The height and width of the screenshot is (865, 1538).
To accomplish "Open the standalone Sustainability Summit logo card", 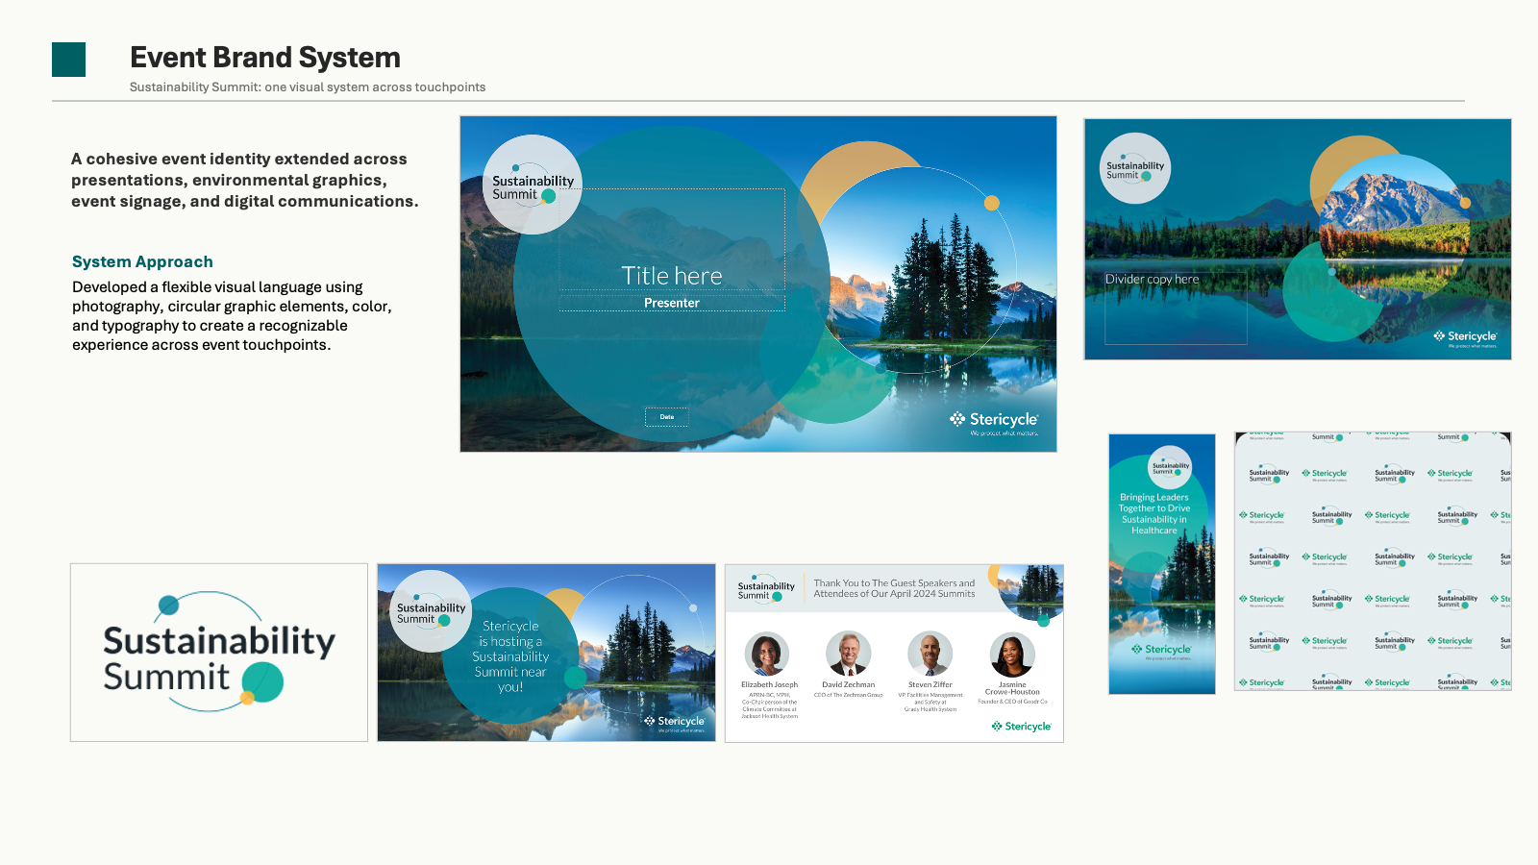I will [x=219, y=653].
